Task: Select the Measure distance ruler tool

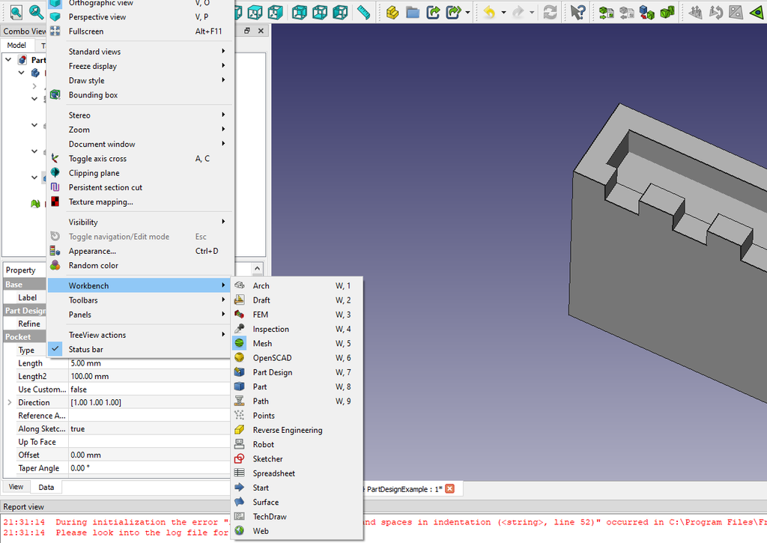Action: coord(364,12)
